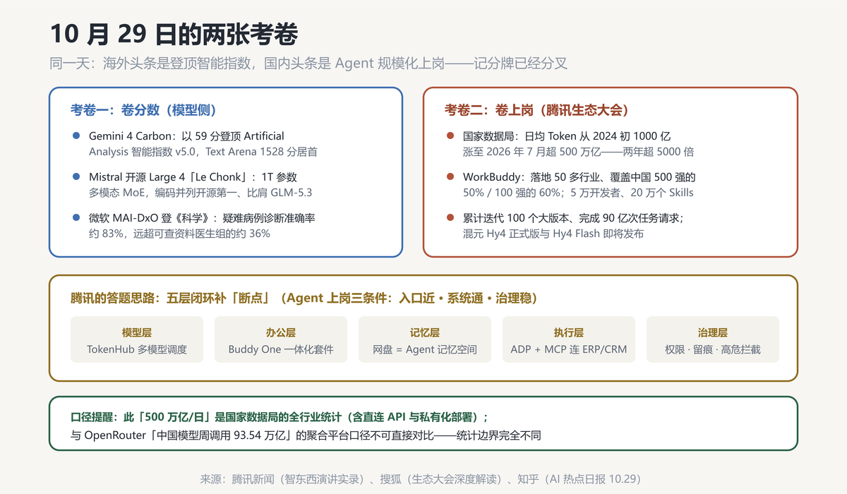Image resolution: width=847 pixels, height=494 pixels.
Task: Select the "执行层" card title
Action: pyautogui.click(x=569, y=332)
